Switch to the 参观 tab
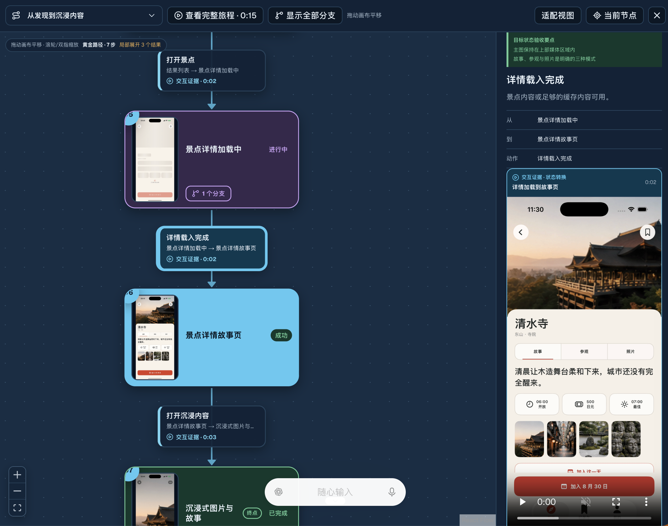The width and height of the screenshot is (668, 526). point(584,351)
